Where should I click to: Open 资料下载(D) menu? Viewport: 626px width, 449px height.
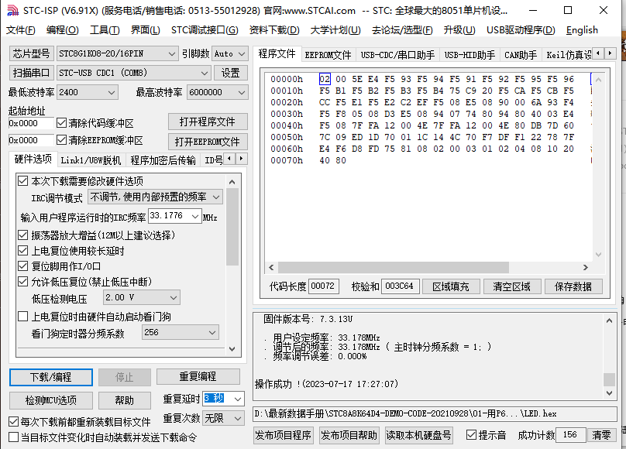tap(274, 30)
